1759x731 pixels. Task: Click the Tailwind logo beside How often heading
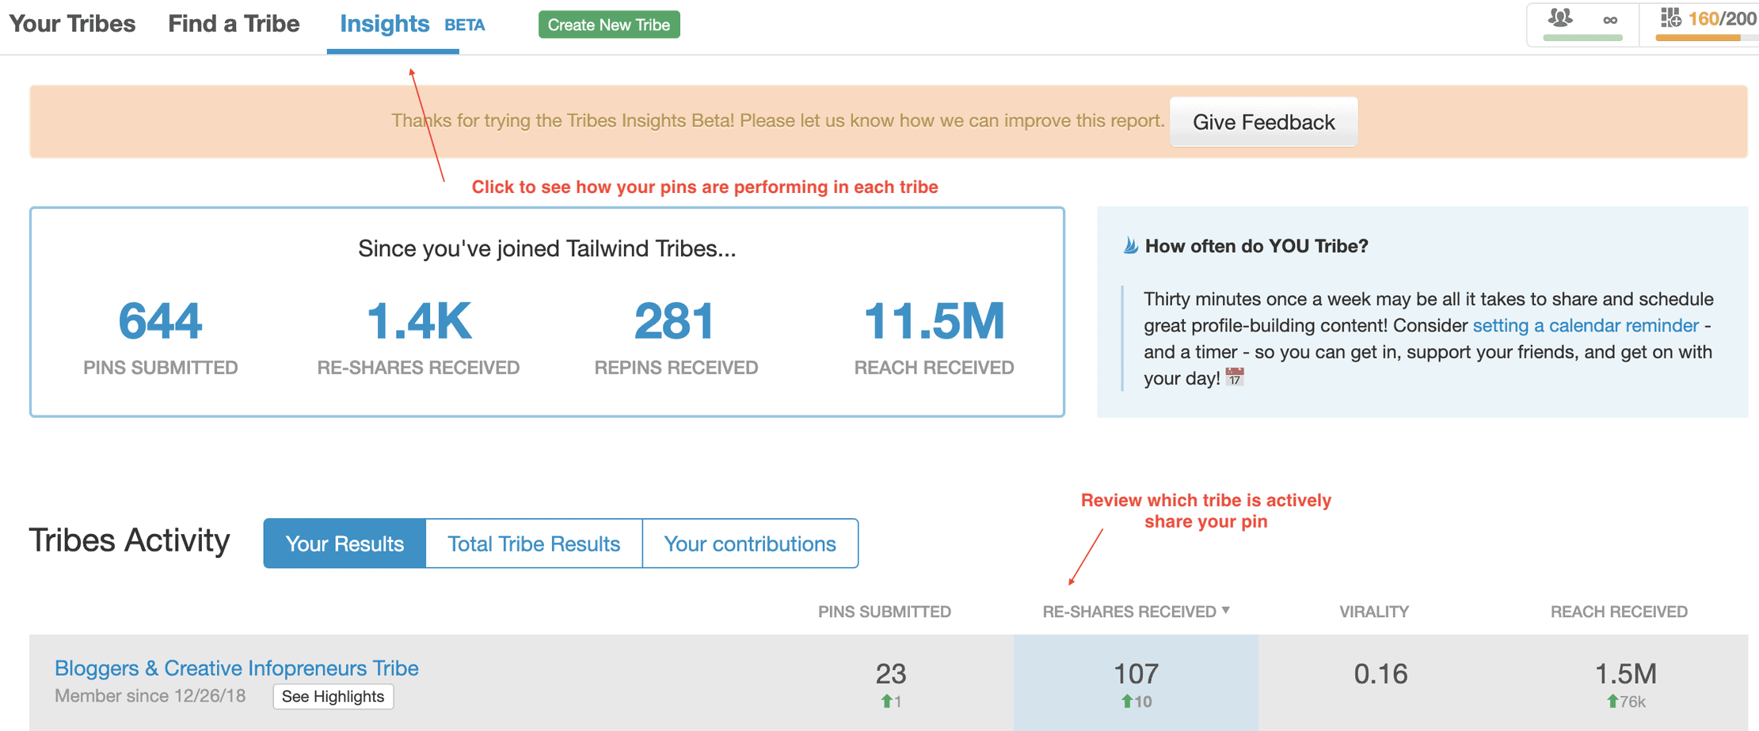pyautogui.click(x=1130, y=246)
